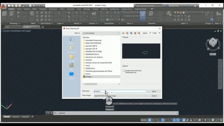
Task: Open the Desktop place in dialog sidebar
Action: click(x=71, y=76)
